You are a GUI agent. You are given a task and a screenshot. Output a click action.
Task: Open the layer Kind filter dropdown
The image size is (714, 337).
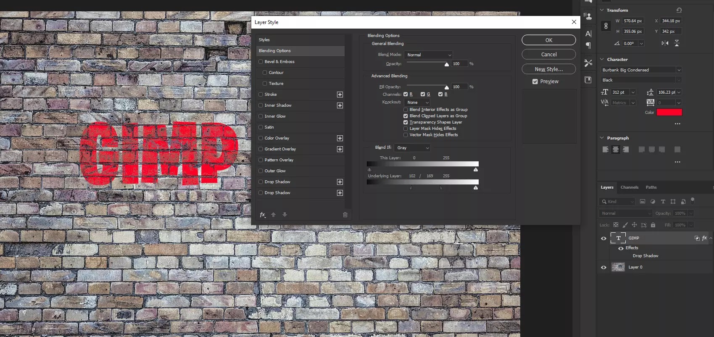click(x=617, y=202)
